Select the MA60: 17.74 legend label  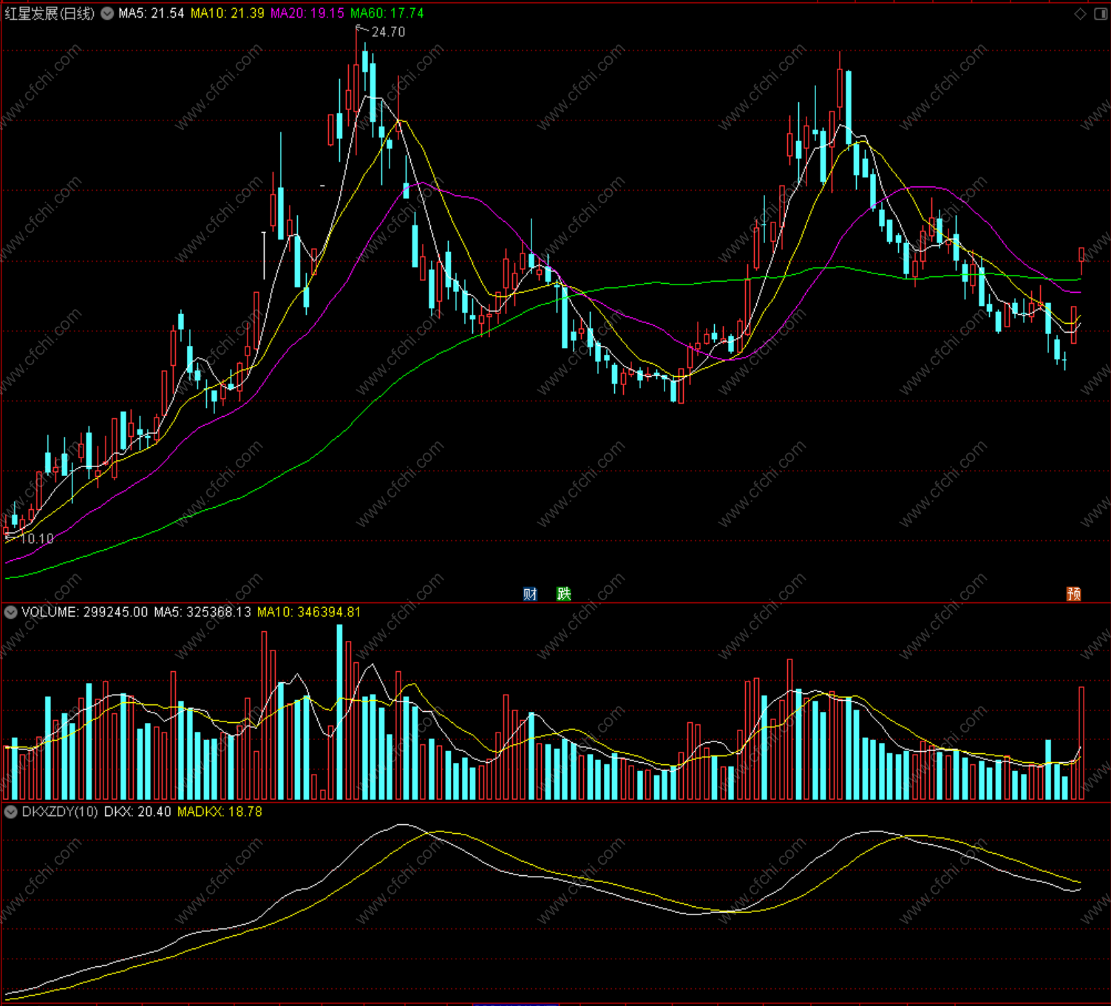click(387, 13)
